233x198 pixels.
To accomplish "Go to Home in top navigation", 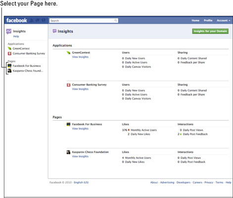I will point(195,20).
